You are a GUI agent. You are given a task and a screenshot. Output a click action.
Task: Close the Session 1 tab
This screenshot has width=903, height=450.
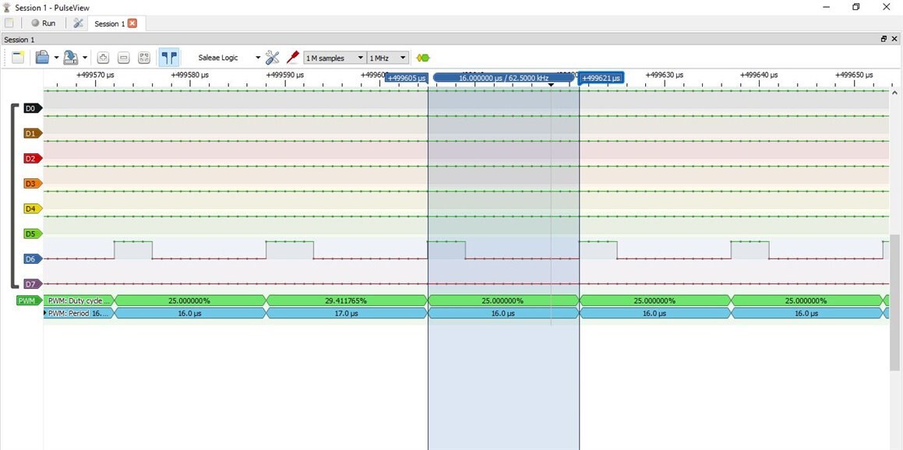132,23
